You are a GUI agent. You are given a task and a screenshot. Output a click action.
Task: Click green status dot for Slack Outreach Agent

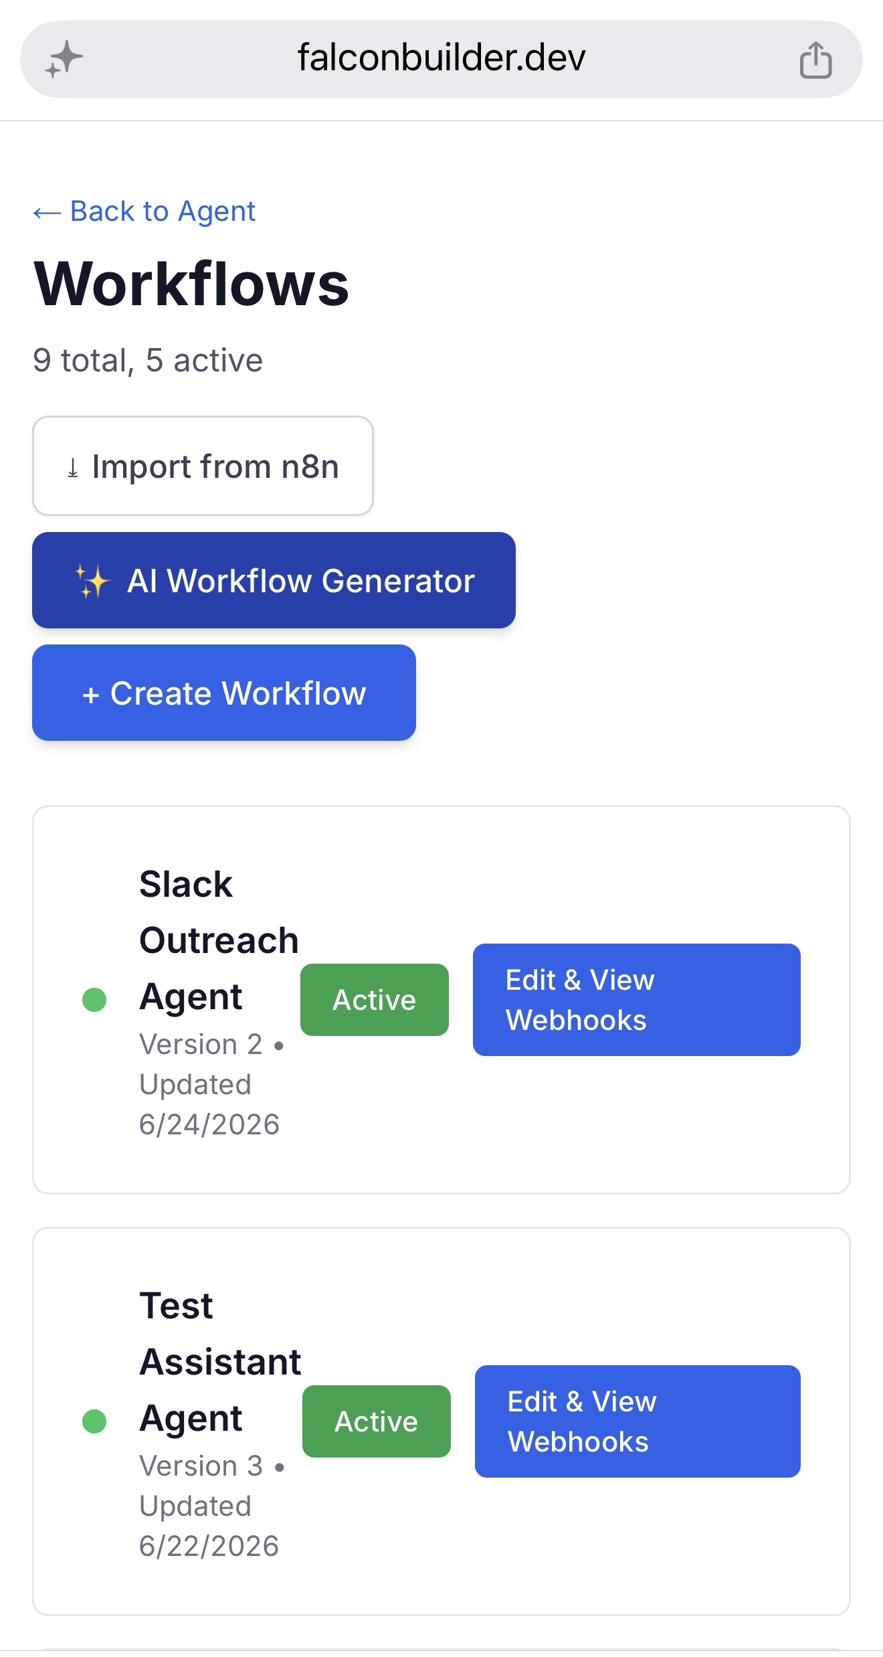[x=94, y=1000]
